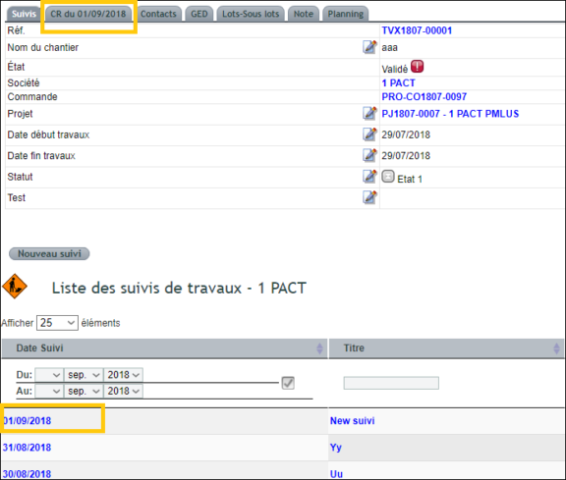Switch to the CR du 01/09/2018 tab
Screen dimensions: 566x480
88,14
